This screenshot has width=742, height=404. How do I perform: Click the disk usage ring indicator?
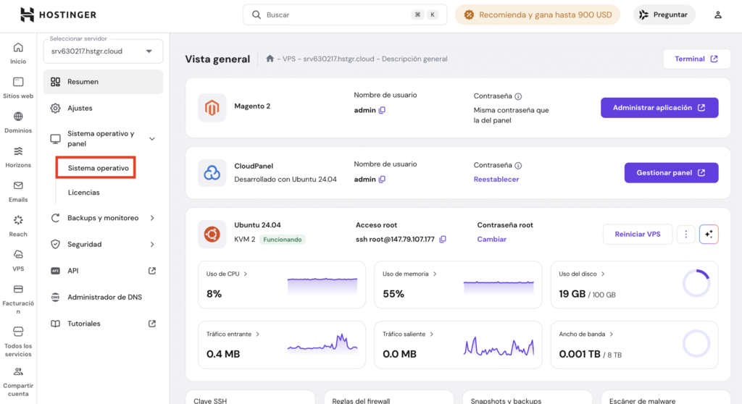pyautogui.click(x=696, y=283)
